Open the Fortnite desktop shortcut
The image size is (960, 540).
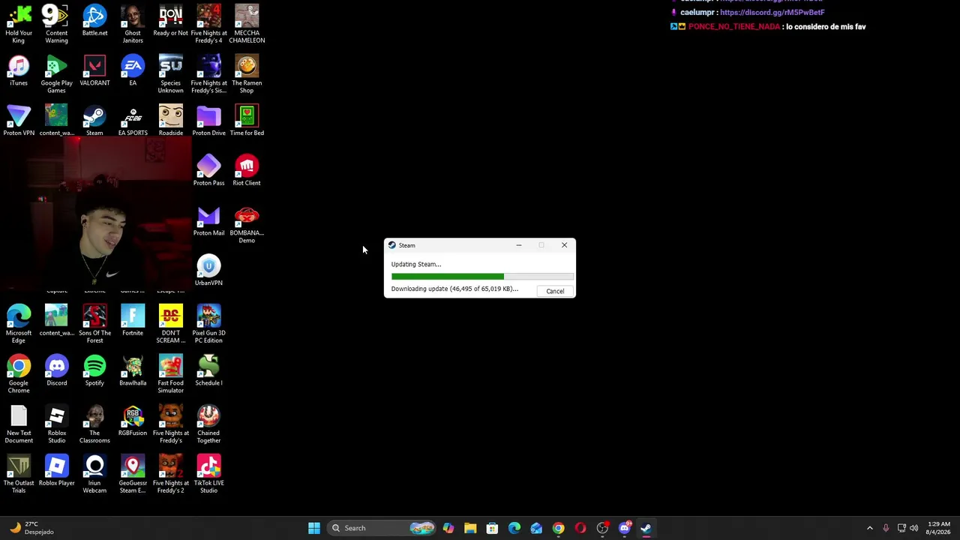tap(133, 321)
